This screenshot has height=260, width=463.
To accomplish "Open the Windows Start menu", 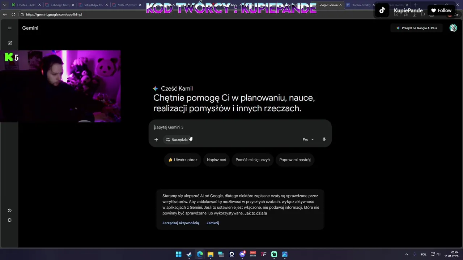I will pos(179,254).
